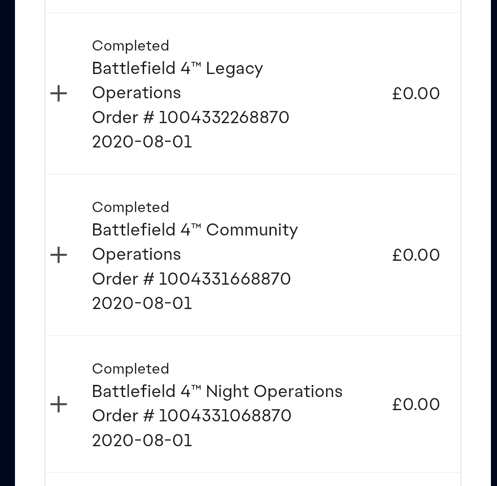Click the Operations text in the Legacy order row
The width and height of the screenshot is (497, 486).
[136, 94]
